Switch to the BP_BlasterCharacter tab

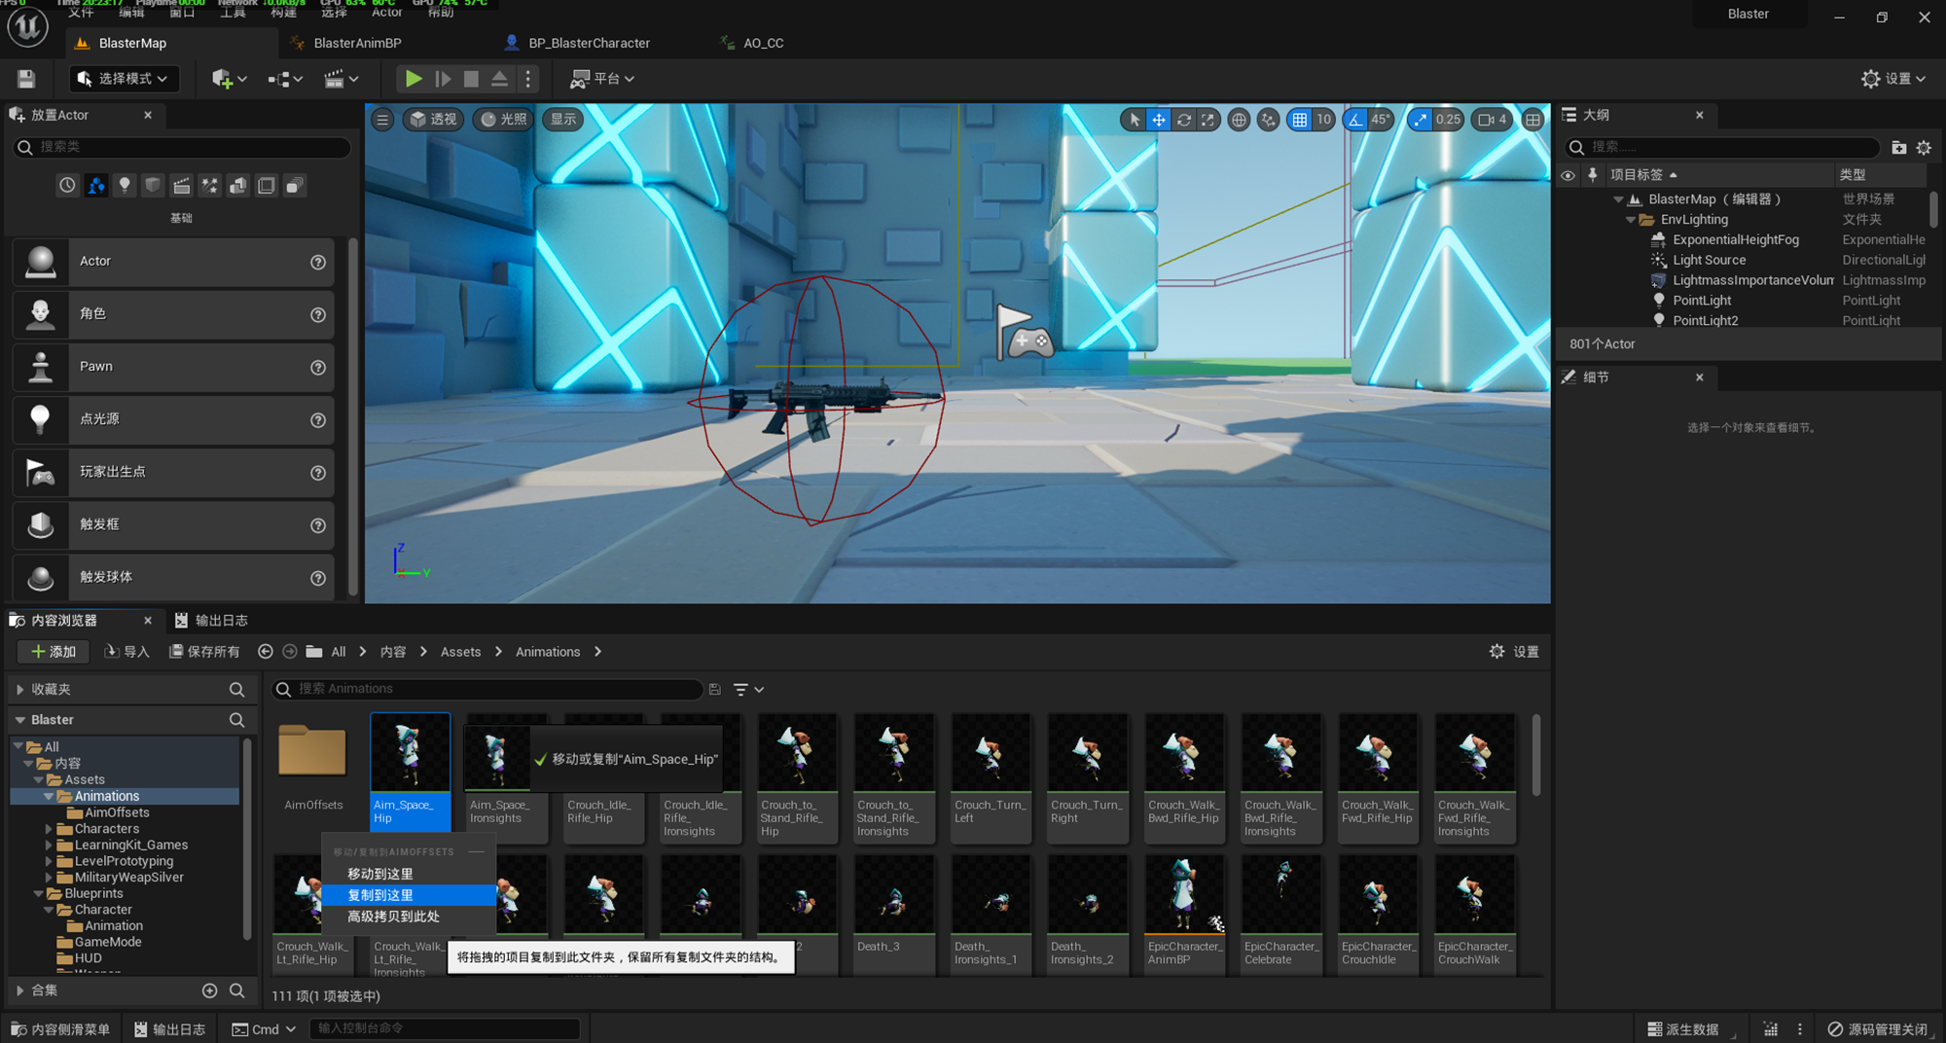(589, 43)
